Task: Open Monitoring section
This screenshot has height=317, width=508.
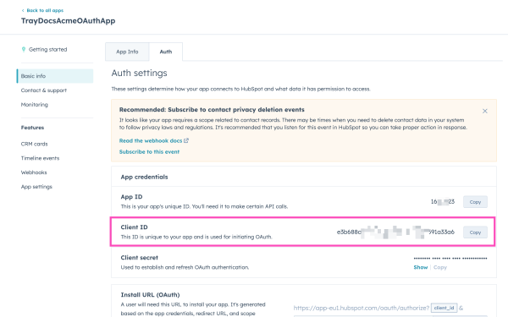Action: (35, 105)
